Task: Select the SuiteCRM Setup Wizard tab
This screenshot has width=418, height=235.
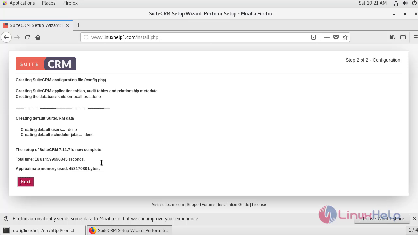Action: (x=36, y=25)
